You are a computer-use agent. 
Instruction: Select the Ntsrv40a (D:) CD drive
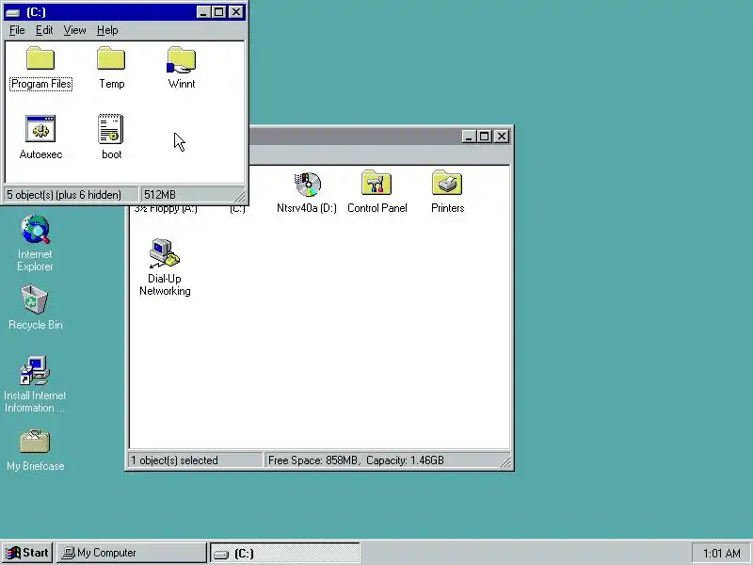pyautogui.click(x=307, y=192)
